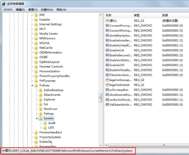Click the EnableUIPI DWORD icon
The image size is (189, 155).
[x=107, y=65]
